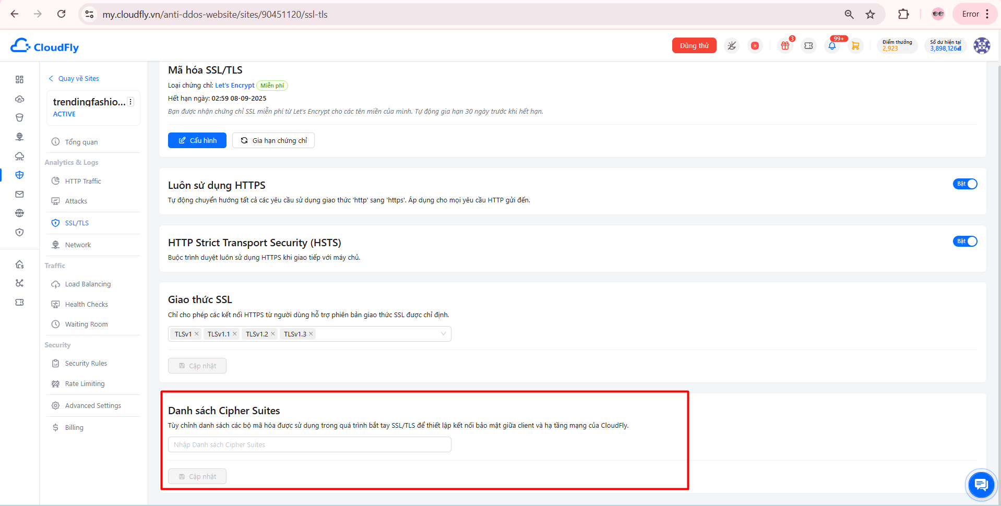Click the red Dùng thử button
The width and height of the screenshot is (1001, 506).
(694, 45)
